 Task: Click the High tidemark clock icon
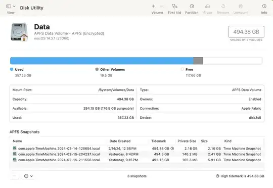[217, 176]
